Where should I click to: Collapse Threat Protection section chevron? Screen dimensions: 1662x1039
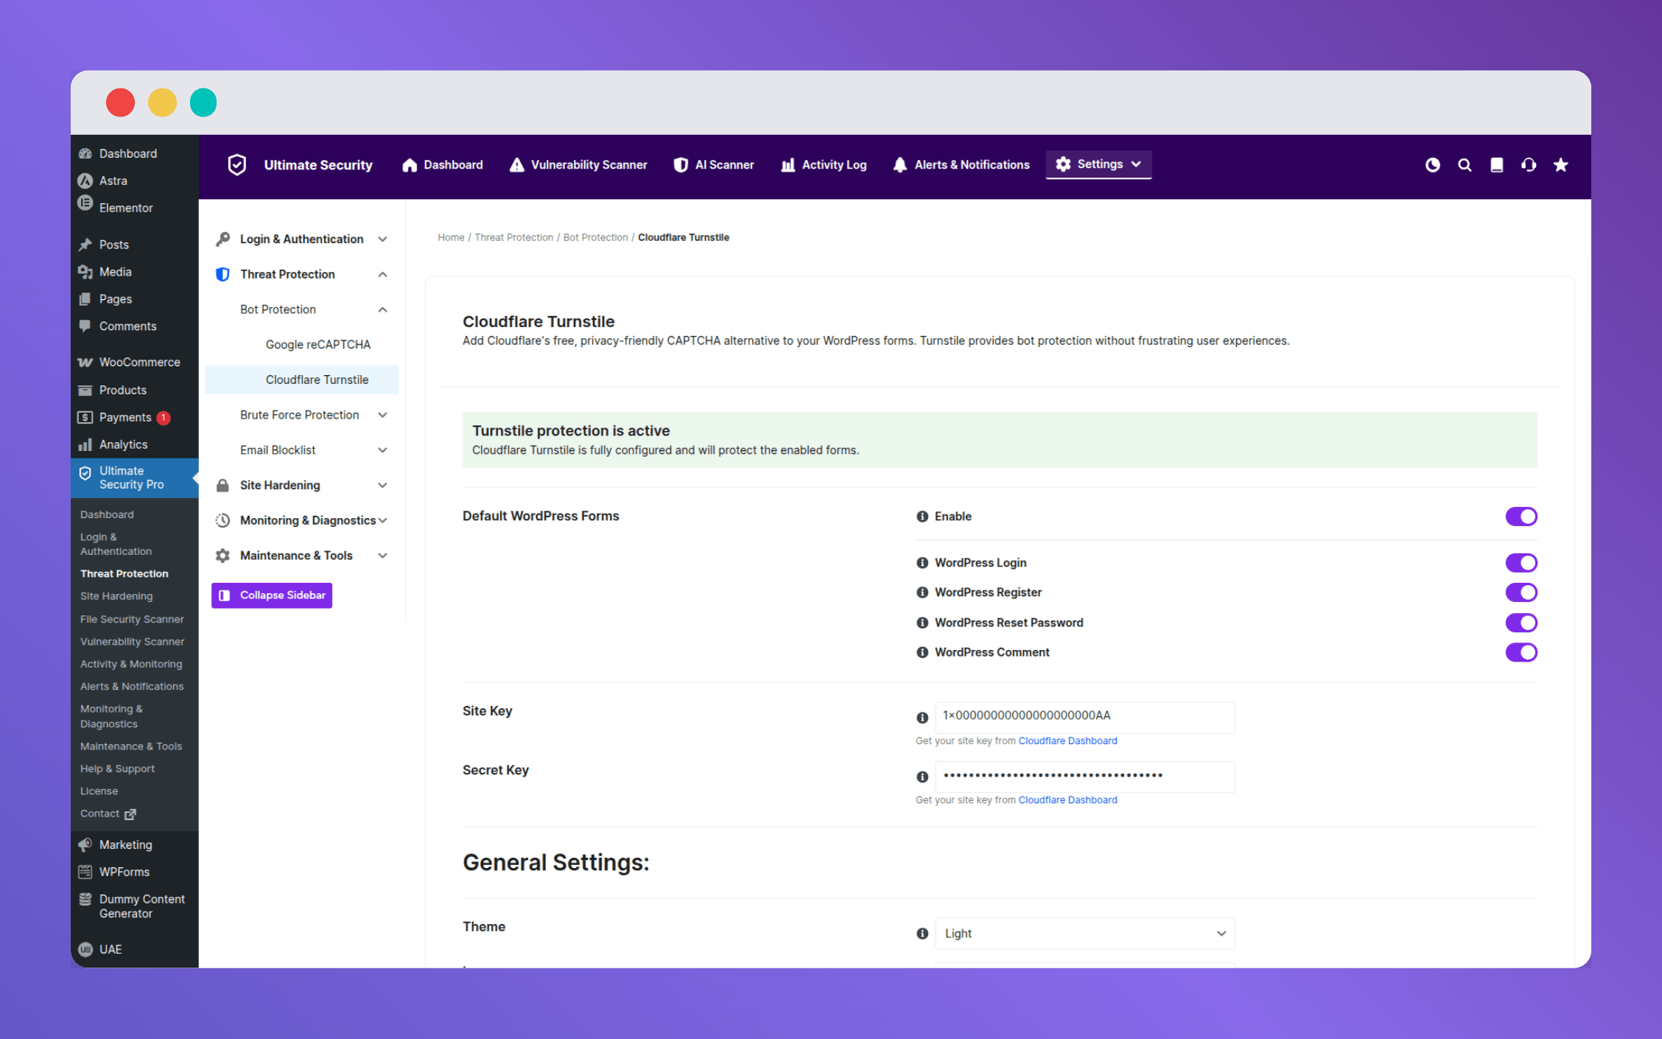pyautogui.click(x=382, y=274)
